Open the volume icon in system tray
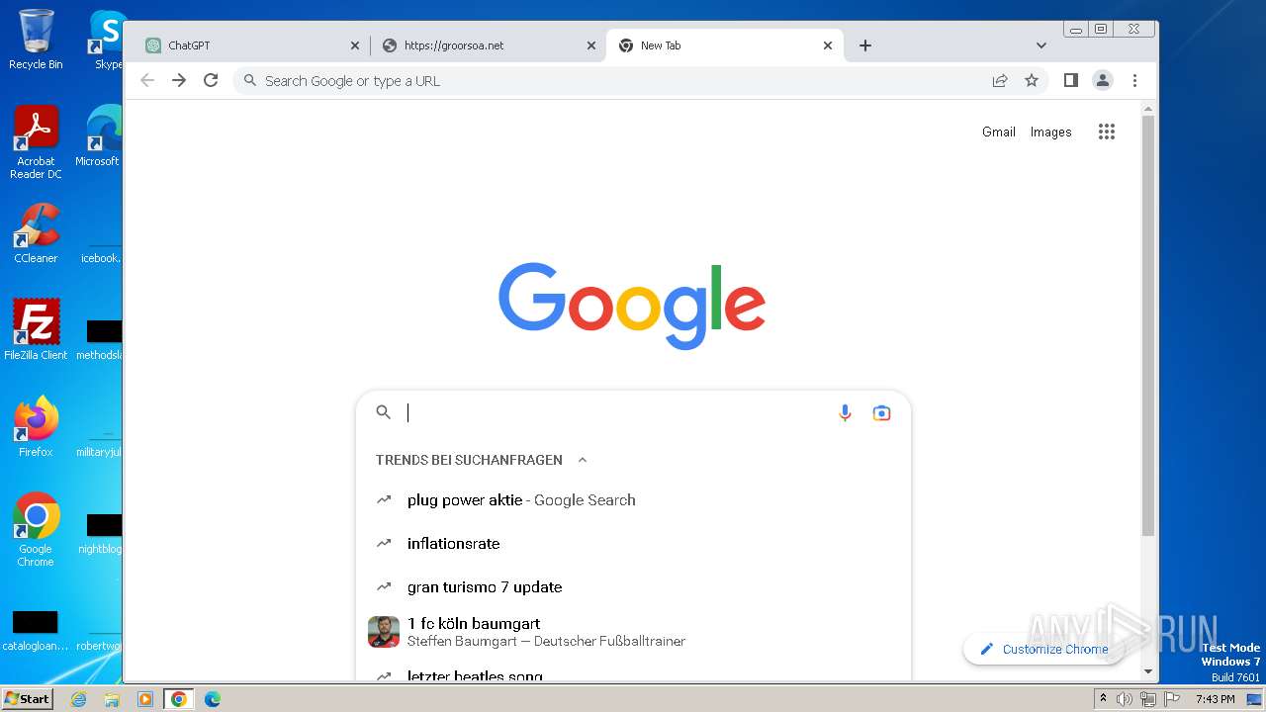Image resolution: width=1266 pixels, height=712 pixels. pyautogui.click(x=1125, y=699)
